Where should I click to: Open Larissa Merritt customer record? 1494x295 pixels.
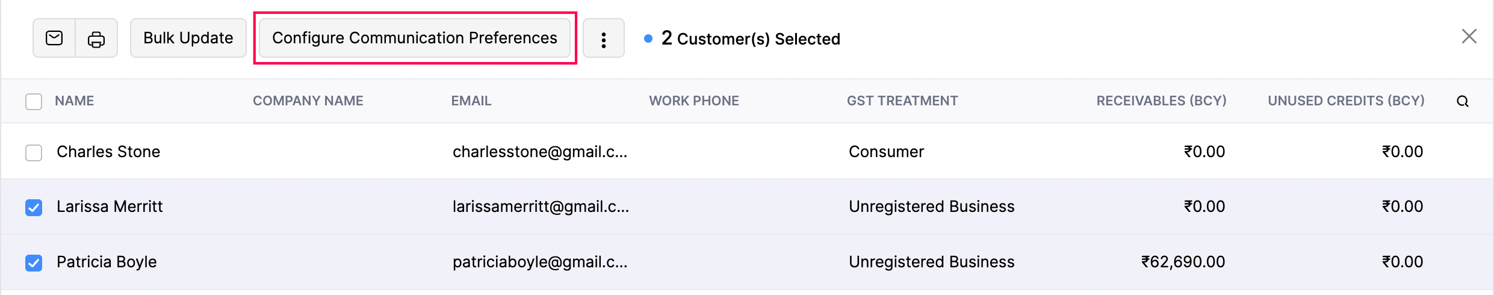pos(110,206)
